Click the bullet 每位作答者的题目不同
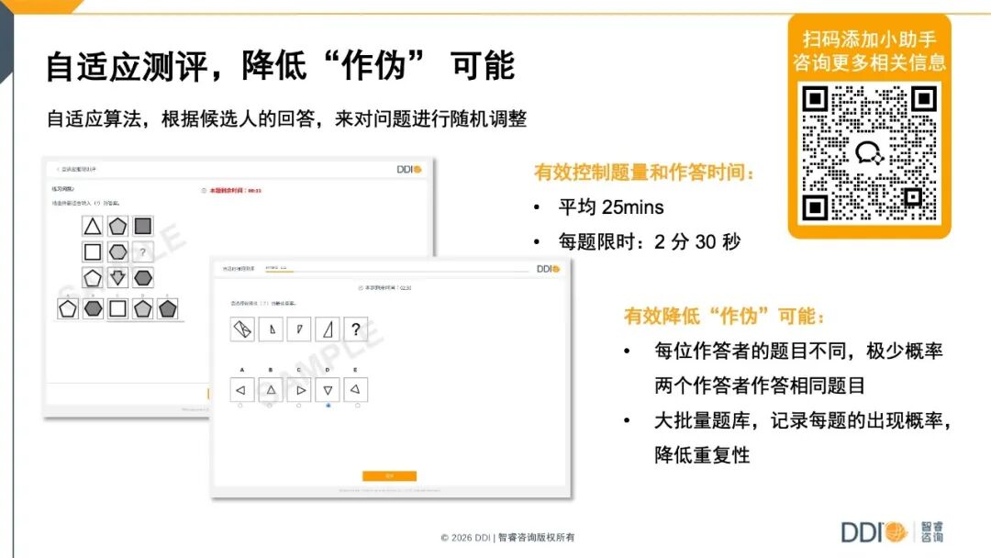991x558 pixels. click(x=798, y=368)
